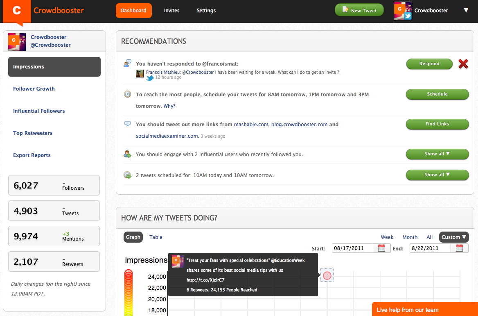Open Top Retweeters in the sidebar
This screenshot has height=316, width=478.
33,133
